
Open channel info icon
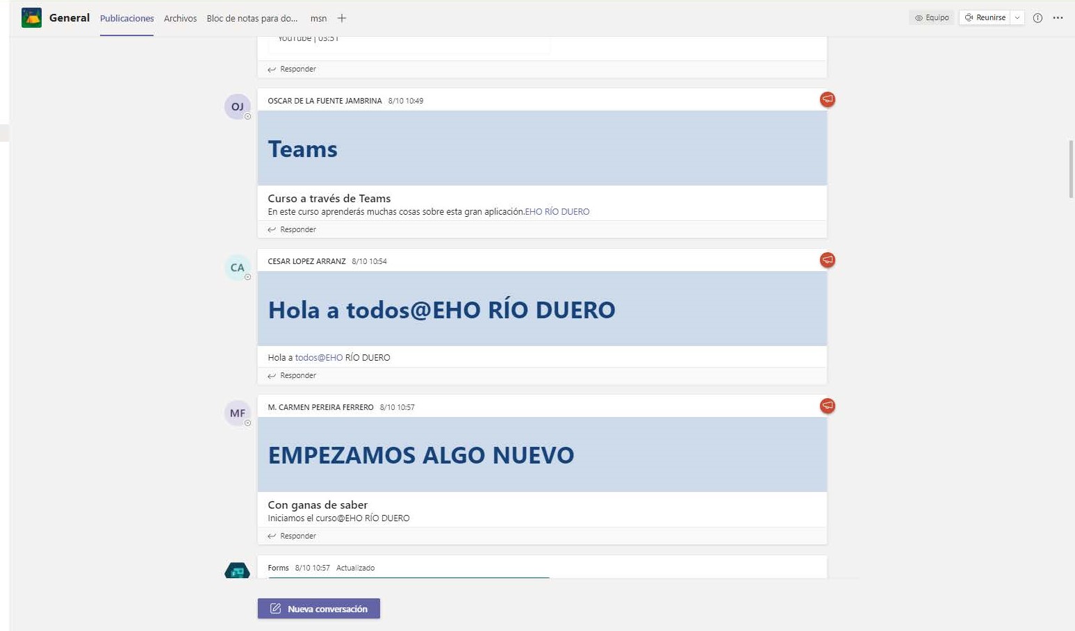point(1037,18)
